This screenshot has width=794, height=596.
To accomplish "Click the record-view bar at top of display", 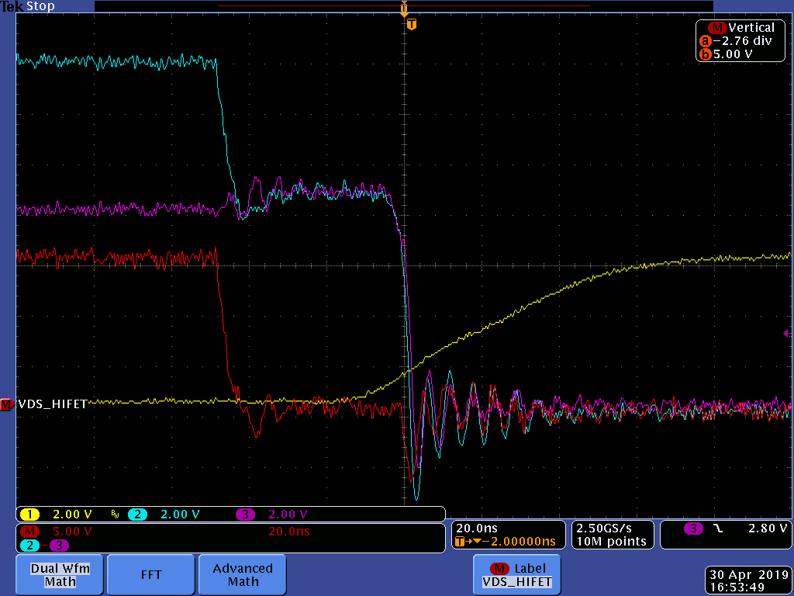I will pyautogui.click(x=403, y=6).
